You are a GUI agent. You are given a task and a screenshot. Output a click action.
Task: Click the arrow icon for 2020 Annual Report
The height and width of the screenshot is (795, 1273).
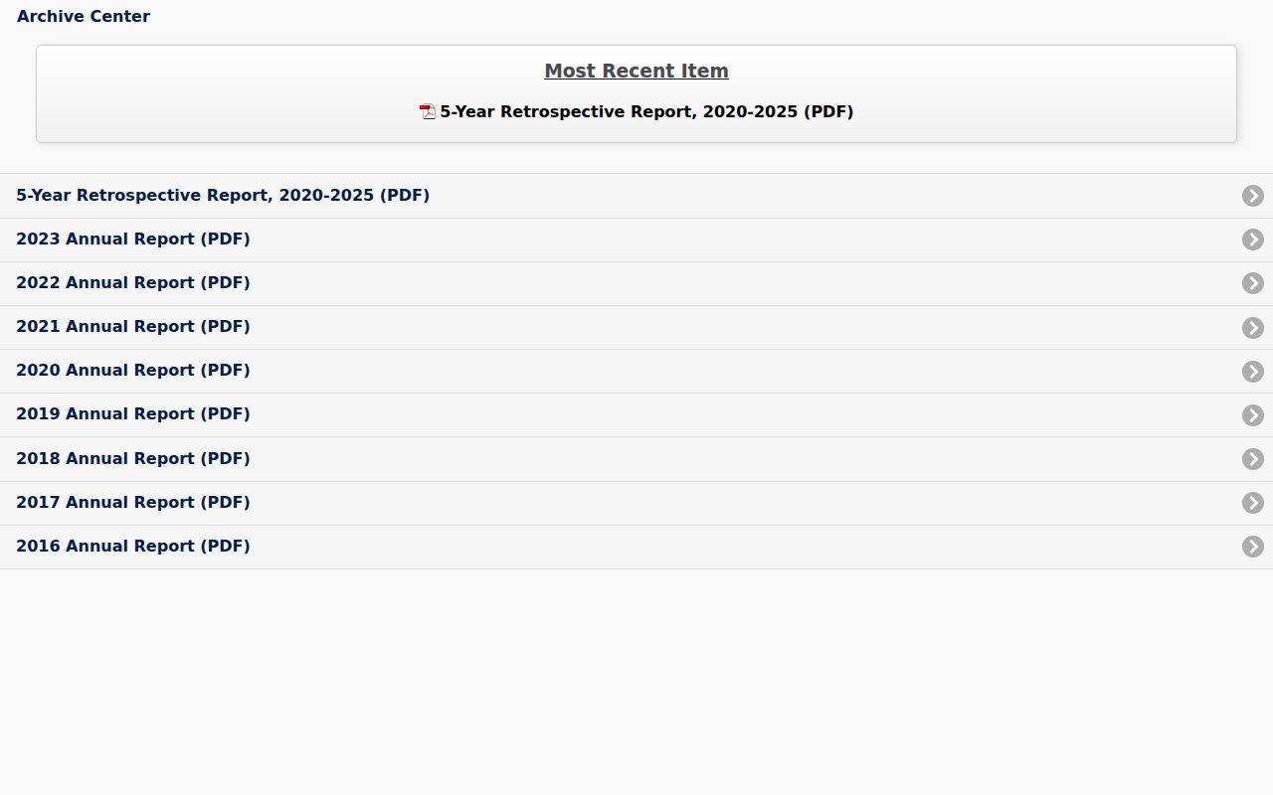[1253, 372]
